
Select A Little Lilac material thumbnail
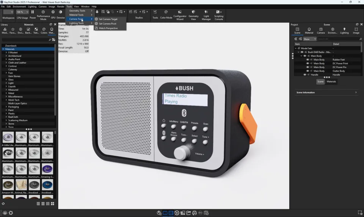point(8,137)
